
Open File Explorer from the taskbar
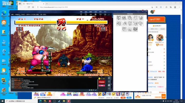[x=64, y=101]
